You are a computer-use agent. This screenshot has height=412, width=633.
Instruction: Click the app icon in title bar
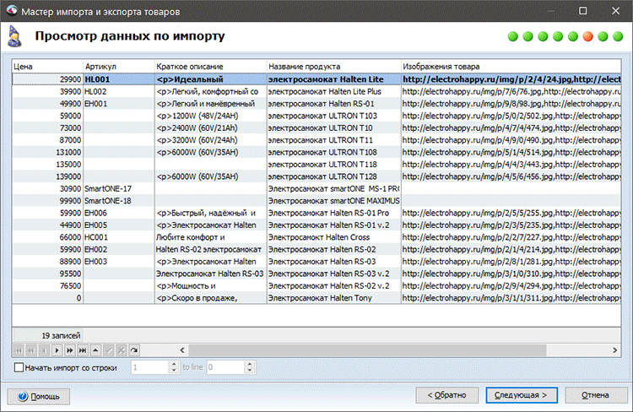12,10
